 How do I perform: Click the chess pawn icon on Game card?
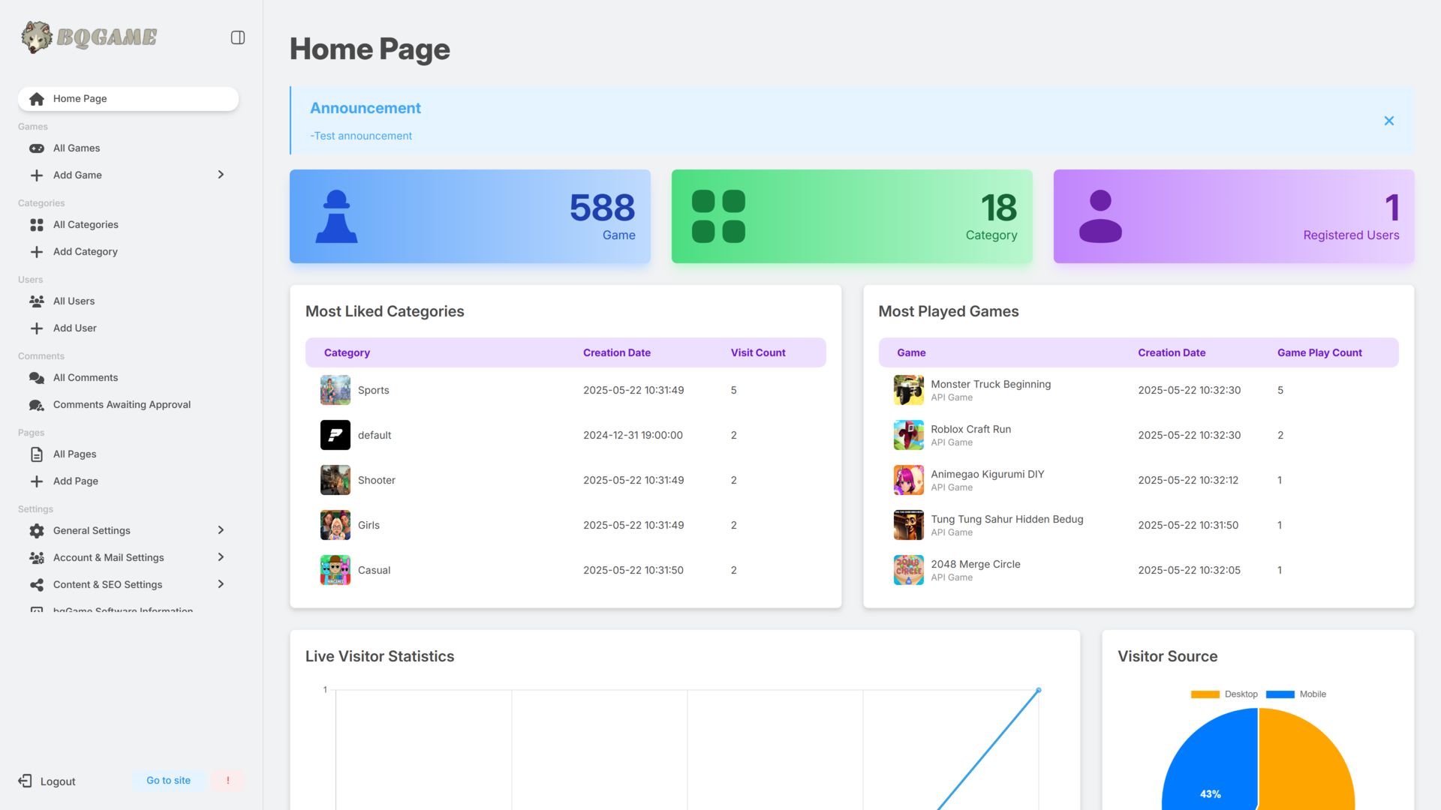[x=336, y=216]
